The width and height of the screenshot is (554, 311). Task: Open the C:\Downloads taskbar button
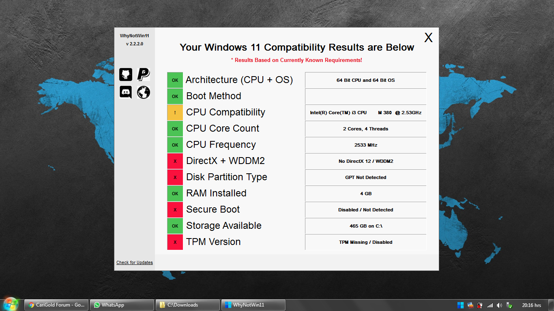pos(188,305)
